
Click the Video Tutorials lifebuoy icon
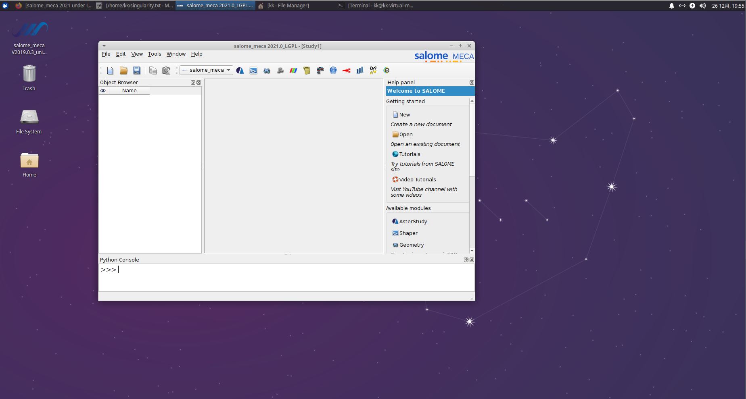[395, 179]
